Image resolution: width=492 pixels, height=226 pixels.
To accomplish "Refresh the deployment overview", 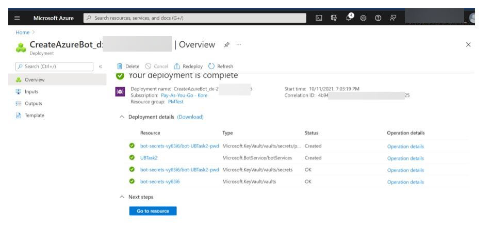I will pyautogui.click(x=221, y=66).
